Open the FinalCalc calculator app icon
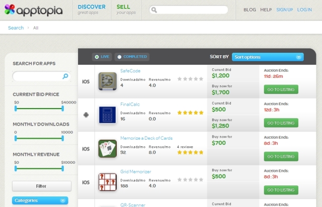Screen dimensions: 322x207 tap(107, 115)
